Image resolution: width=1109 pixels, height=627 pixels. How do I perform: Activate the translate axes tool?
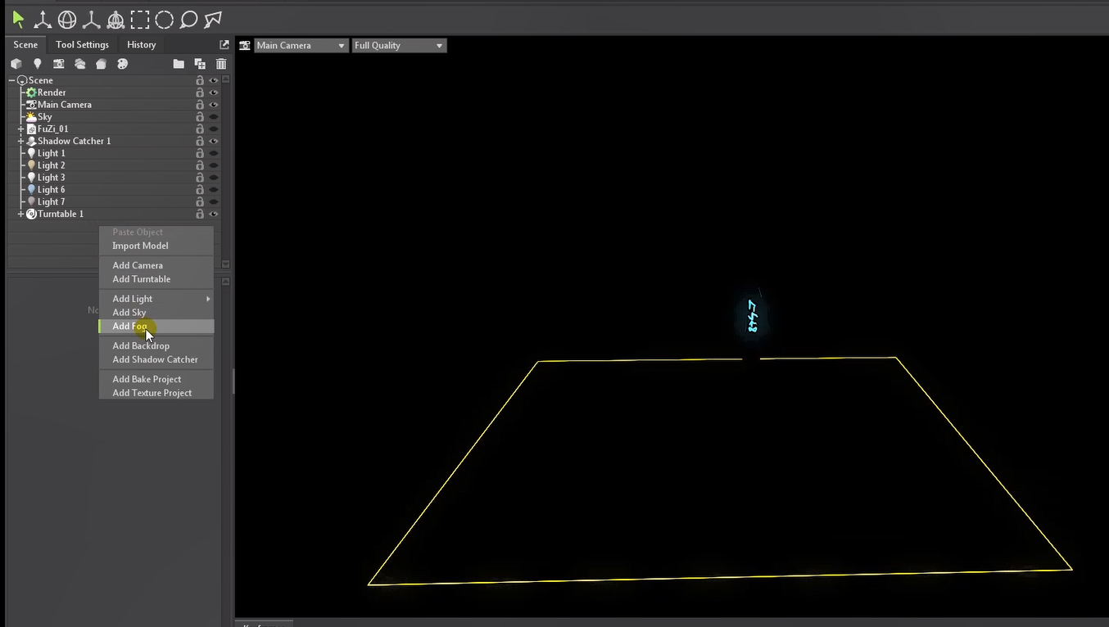(42, 20)
